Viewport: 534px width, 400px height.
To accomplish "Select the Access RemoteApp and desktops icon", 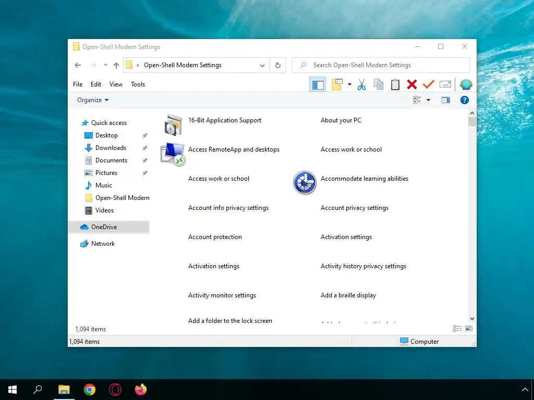I will (173, 154).
